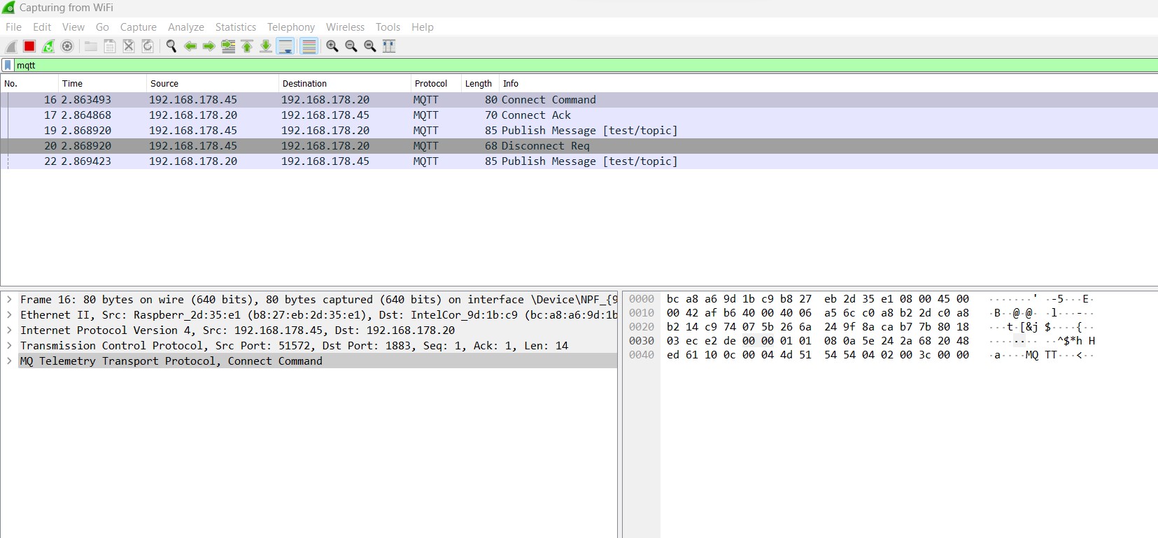Open the Statistics menu
Viewport: 1158px width, 538px height.
(x=236, y=27)
